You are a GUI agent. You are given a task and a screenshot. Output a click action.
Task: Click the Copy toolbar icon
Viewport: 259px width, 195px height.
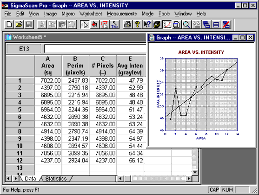coord(52,25)
